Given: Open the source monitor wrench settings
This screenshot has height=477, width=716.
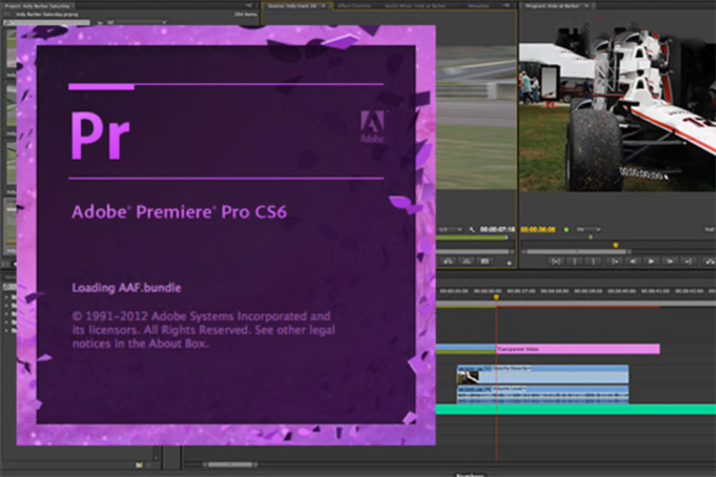Looking at the screenshot, I should point(472,230).
